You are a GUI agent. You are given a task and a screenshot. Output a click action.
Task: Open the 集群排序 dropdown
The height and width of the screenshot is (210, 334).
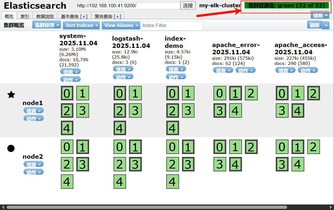click(x=47, y=25)
